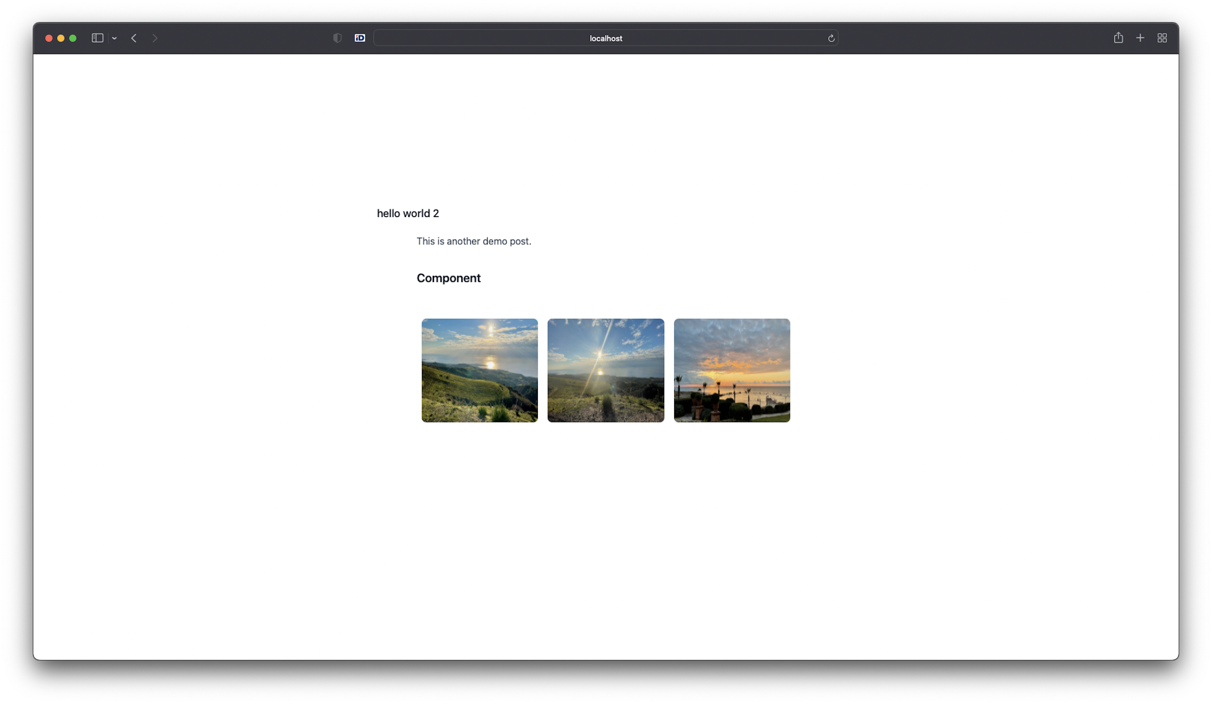This screenshot has width=1212, height=704.
Task: Toggle the Safari sidebar icon
Action: pos(97,38)
